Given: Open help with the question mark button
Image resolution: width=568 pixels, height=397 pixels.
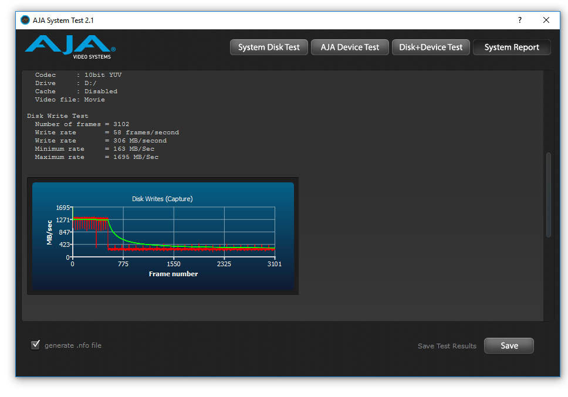Looking at the screenshot, I should pyautogui.click(x=519, y=20).
